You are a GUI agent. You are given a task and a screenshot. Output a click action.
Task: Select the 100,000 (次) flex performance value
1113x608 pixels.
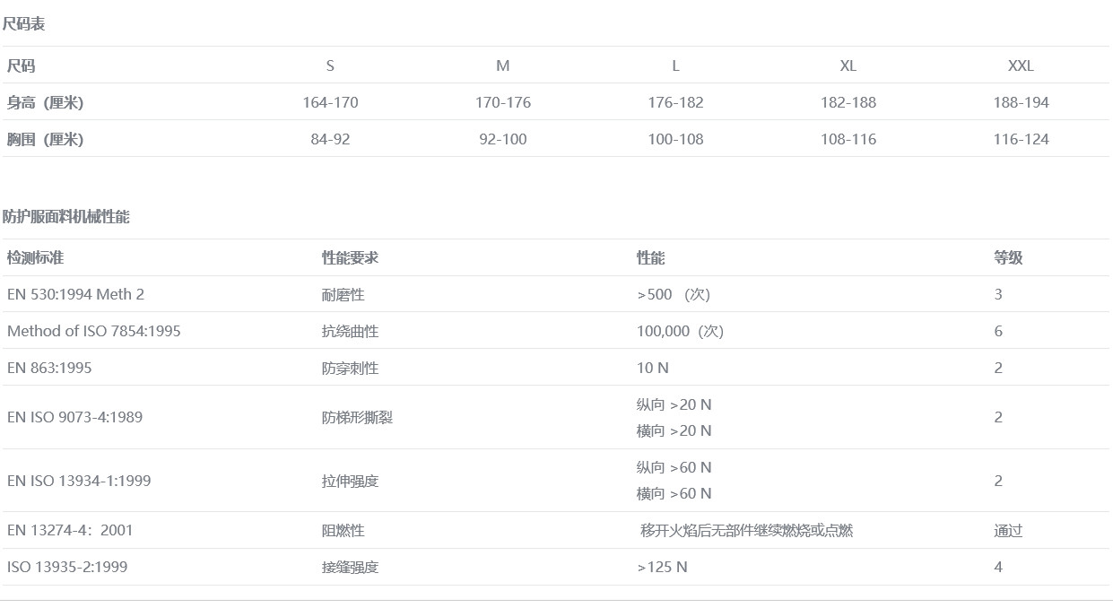[x=680, y=331]
